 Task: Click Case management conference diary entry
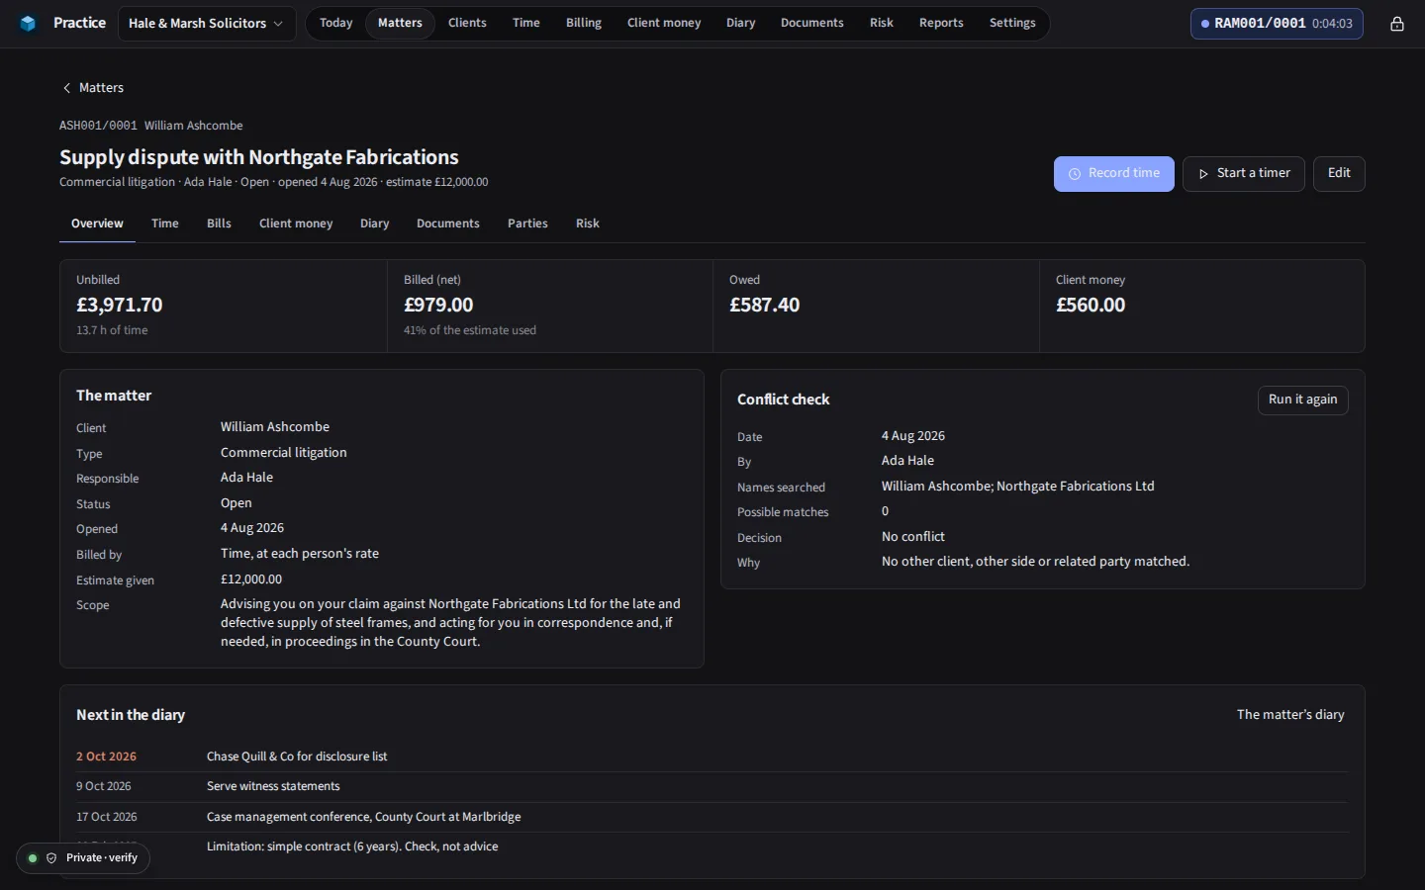pos(363,817)
